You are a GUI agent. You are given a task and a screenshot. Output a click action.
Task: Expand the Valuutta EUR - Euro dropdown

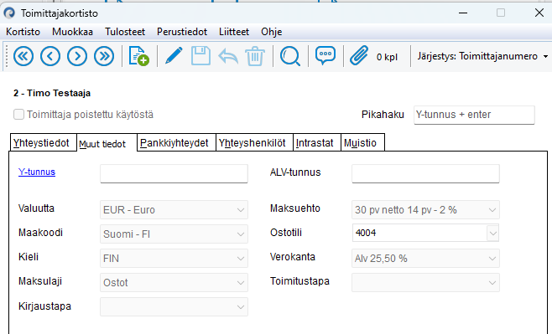pyautogui.click(x=174, y=209)
